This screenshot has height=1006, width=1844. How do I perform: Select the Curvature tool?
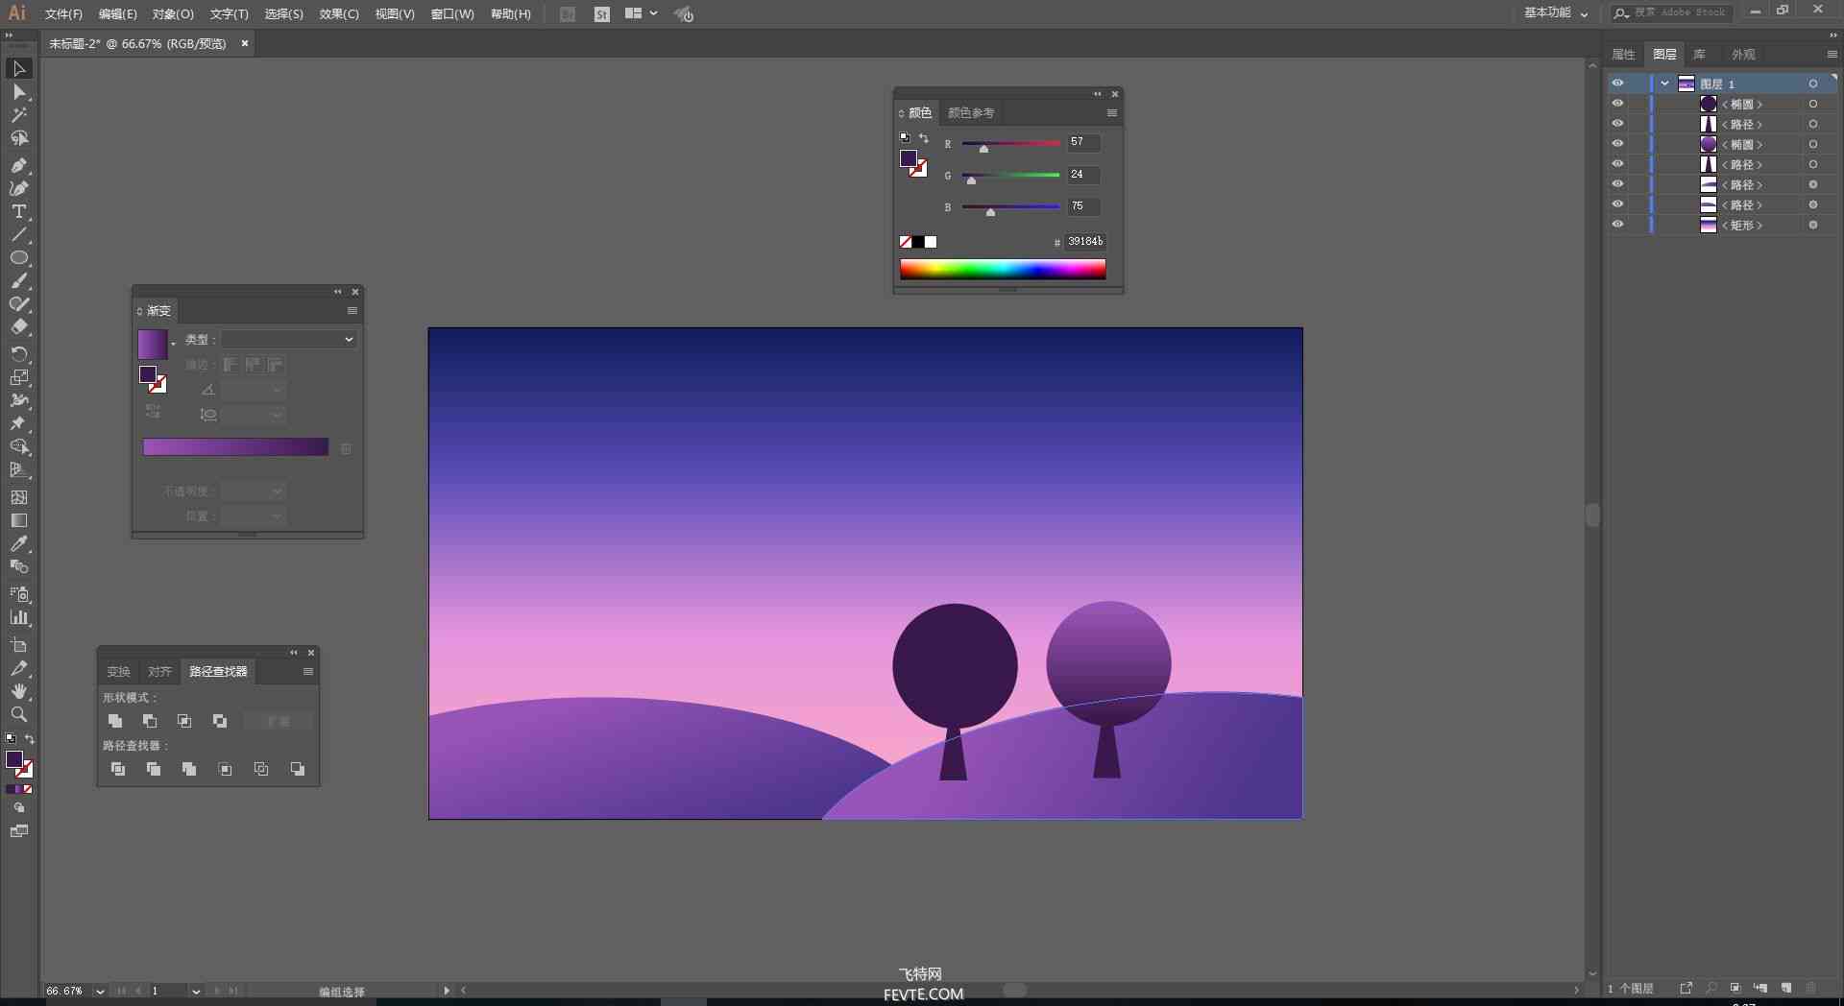[x=18, y=188]
